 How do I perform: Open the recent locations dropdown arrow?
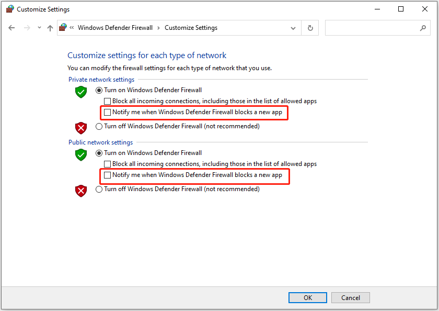tap(39, 27)
